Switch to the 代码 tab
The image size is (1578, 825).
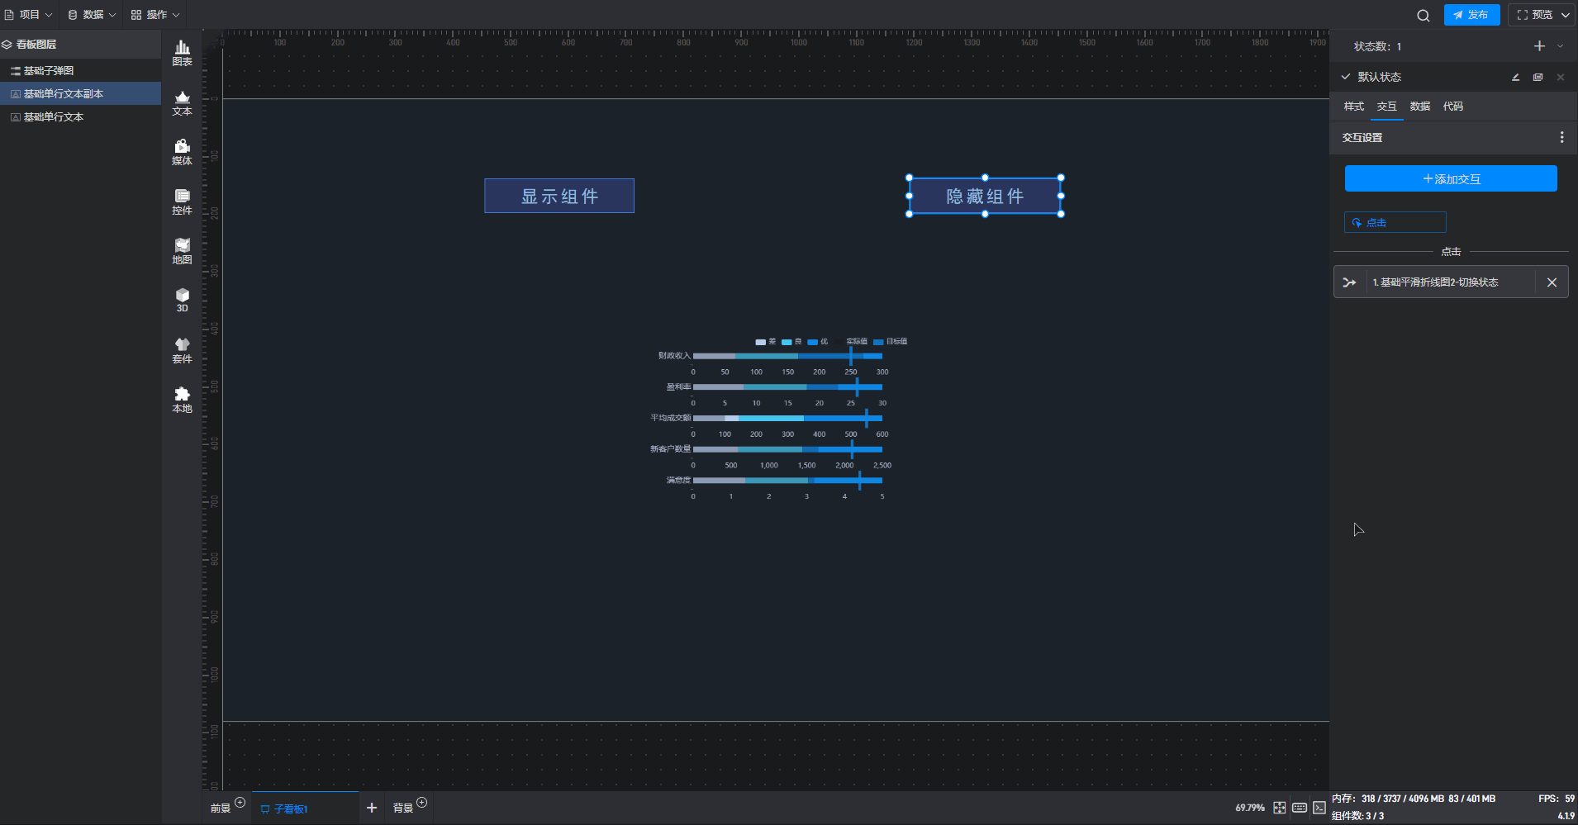[x=1452, y=107]
